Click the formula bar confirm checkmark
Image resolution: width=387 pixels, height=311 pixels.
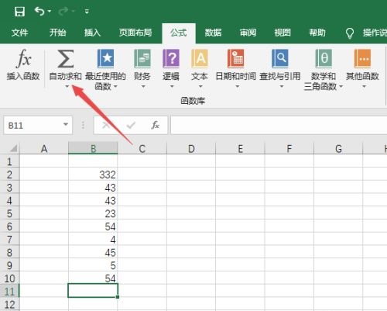click(x=131, y=126)
